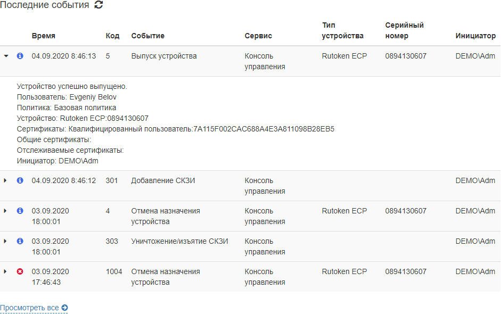Click red error icon on code 1004 row
The height and width of the screenshot is (314, 501).
pyautogui.click(x=20, y=271)
